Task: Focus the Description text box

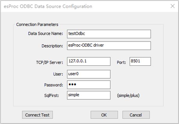Action: click(x=109, y=46)
